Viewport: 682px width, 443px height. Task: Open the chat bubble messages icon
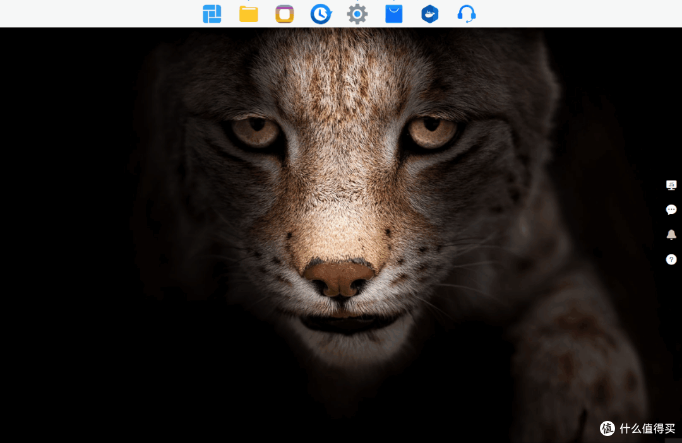click(671, 210)
